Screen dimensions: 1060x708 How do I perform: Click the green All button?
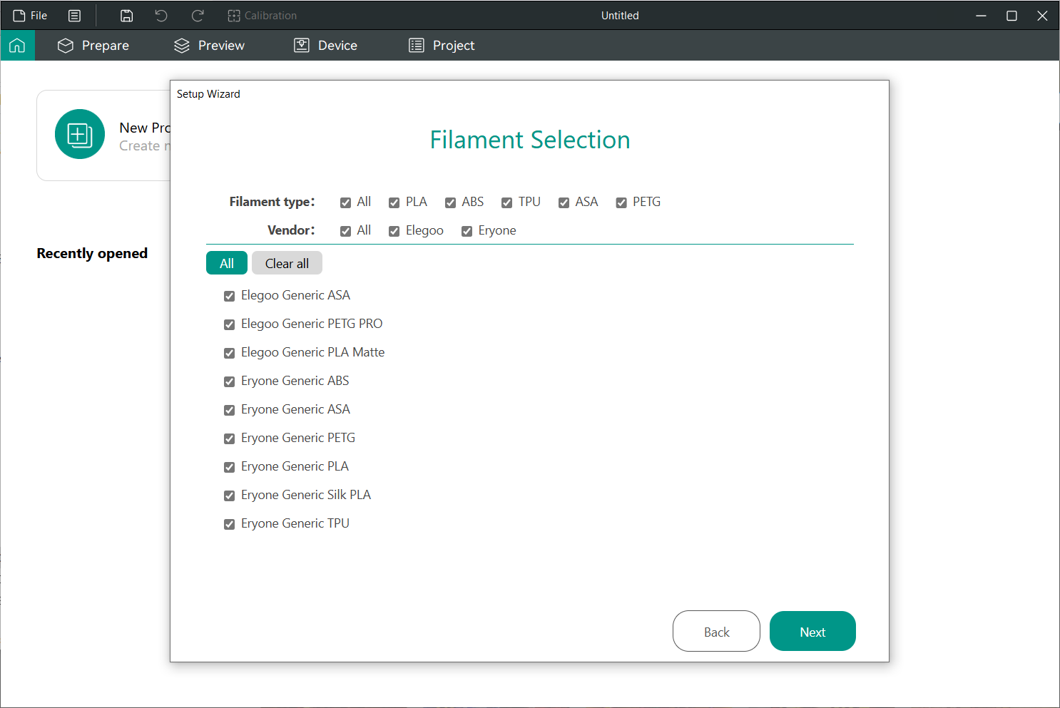coord(227,263)
